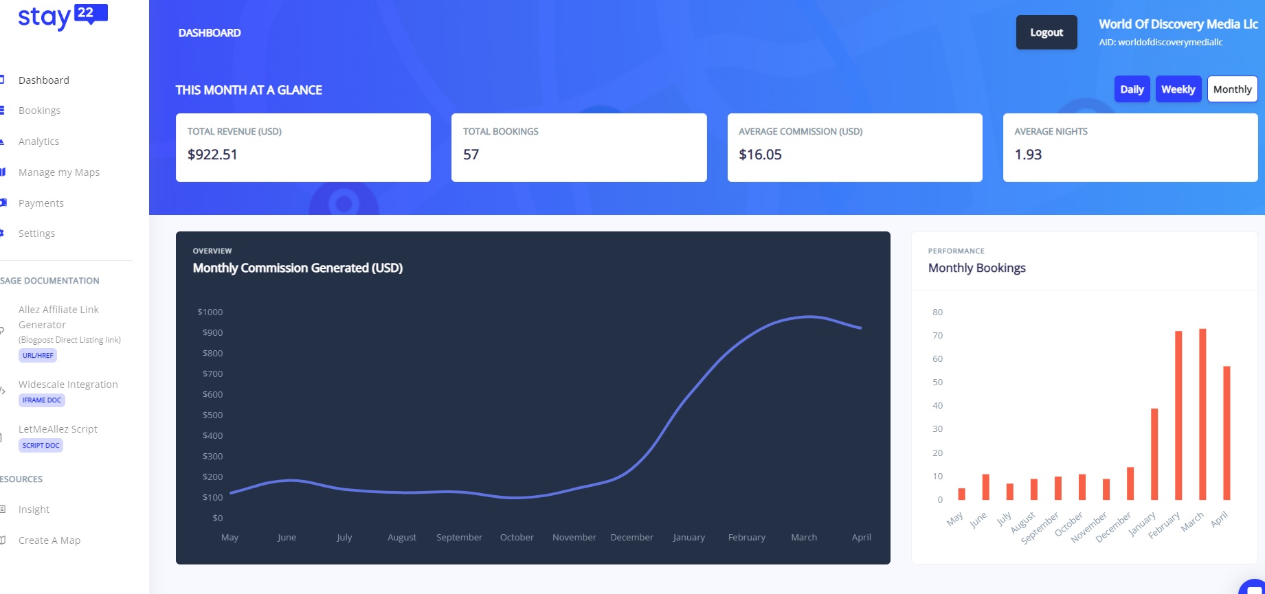The width and height of the screenshot is (1265, 594).
Task: Open the Create A Map link
Action: tap(49, 540)
